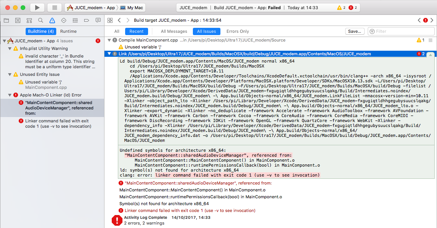
Task: Click the errors count in activity bar
Action: coord(353,8)
